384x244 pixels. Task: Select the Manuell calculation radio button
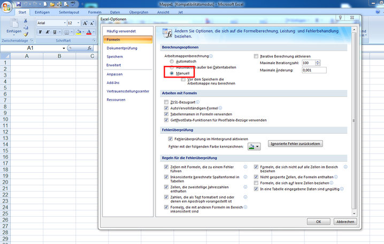172,73
